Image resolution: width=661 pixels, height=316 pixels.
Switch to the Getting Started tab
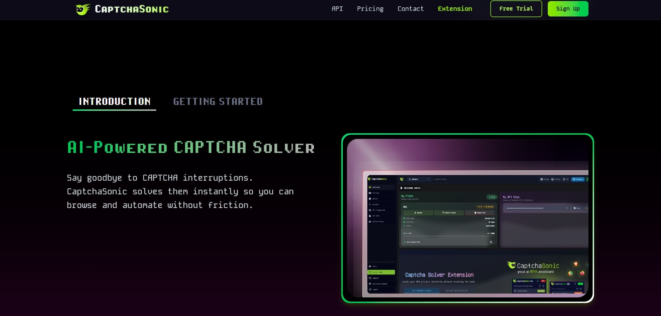pos(218,102)
